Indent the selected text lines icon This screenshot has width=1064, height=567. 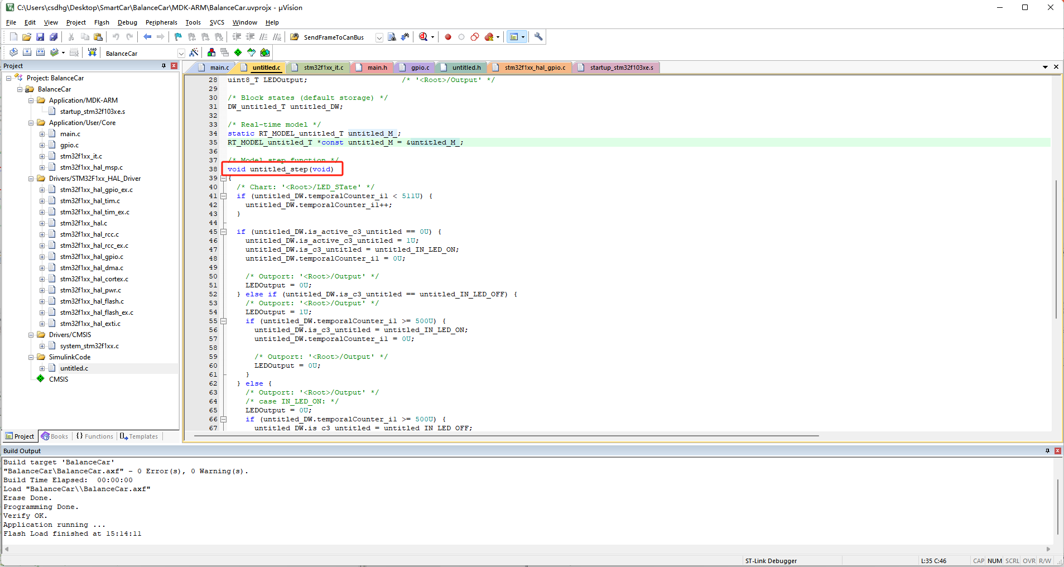click(237, 37)
